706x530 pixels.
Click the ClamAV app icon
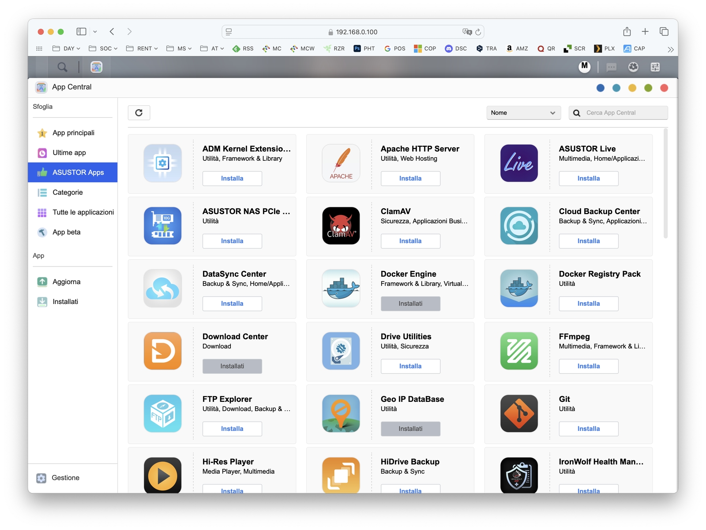pyautogui.click(x=341, y=226)
